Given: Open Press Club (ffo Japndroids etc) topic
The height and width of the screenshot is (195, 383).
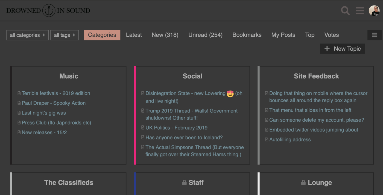Looking at the screenshot, I should 56,123.
